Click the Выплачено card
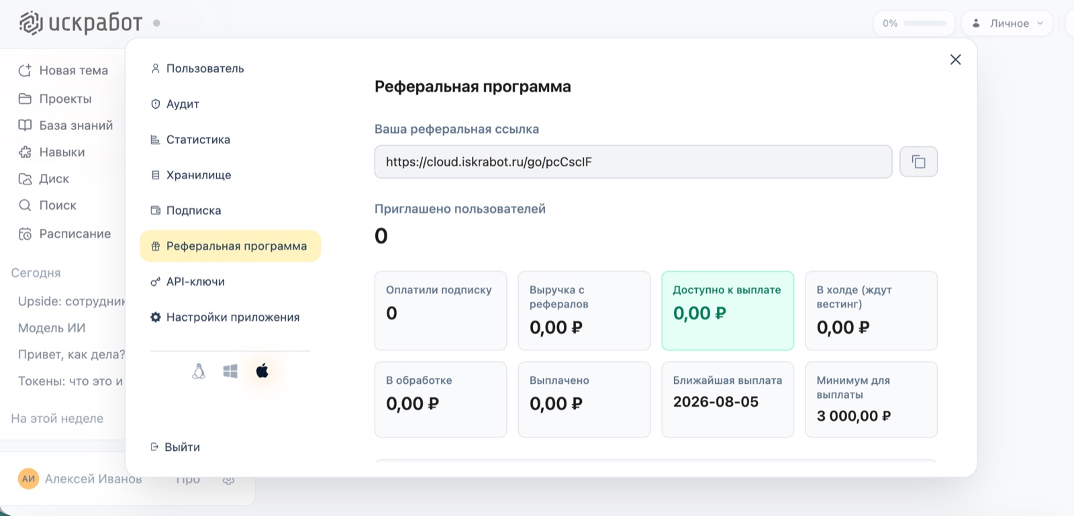This screenshot has width=1074, height=516. click(x=584, y=400)
